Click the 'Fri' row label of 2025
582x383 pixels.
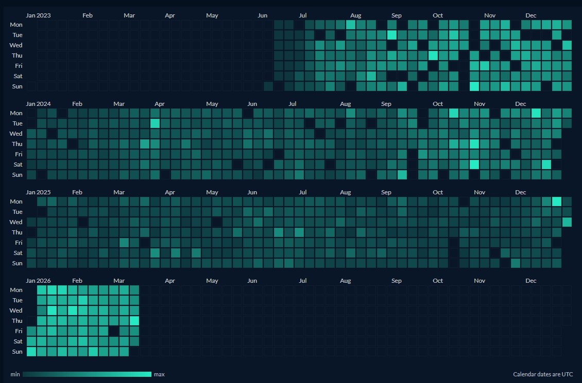pyautogui.click(x=19, y=243)
